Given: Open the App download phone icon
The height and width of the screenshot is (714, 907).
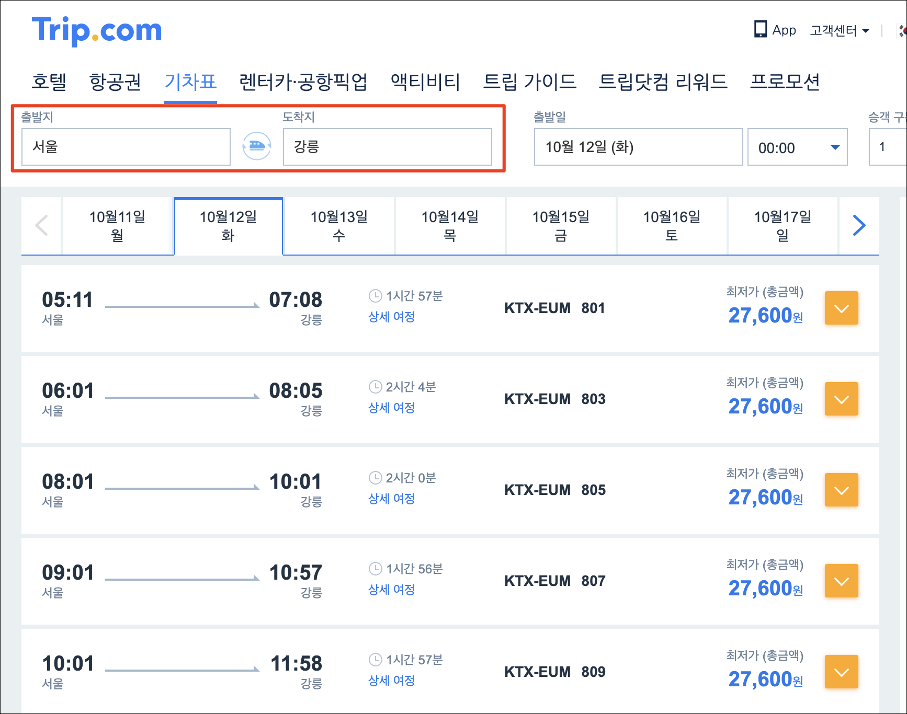Looking at the screenshot, I should click(760, 29).
